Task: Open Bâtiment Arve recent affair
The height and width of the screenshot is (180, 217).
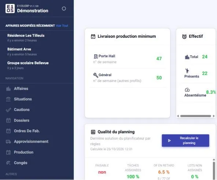Action: tap(22, 51)
